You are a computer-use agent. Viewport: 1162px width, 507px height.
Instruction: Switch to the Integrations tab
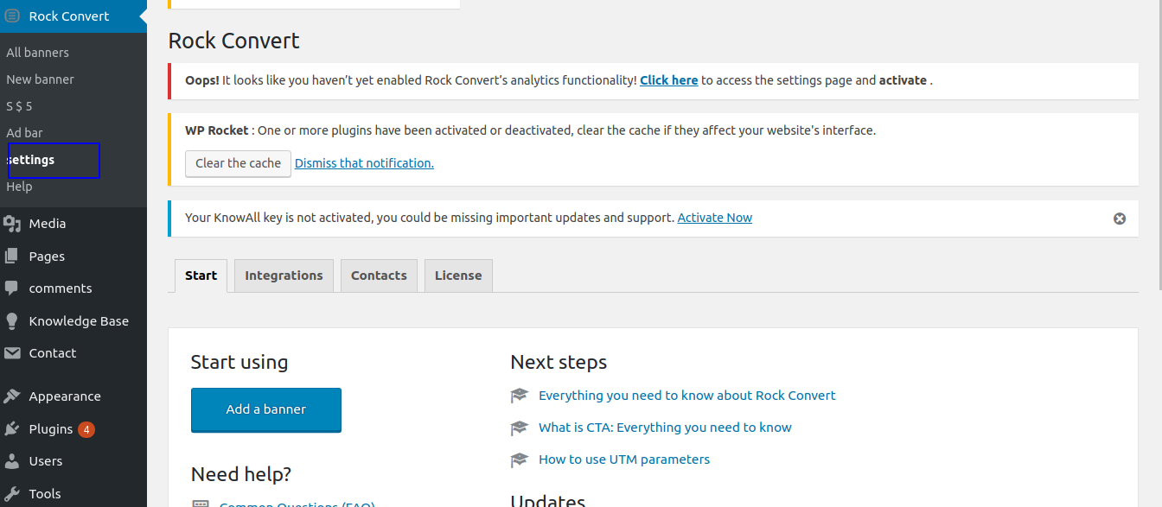[284, 276]
